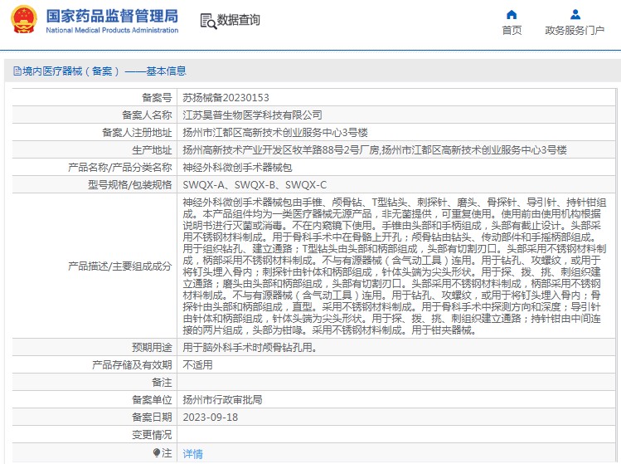Image resolution: width=621 pixels, height=464 pixels.
Task: Click registered address 扬州市江都区高新技术创业服务中心3号楼
Action: pos(275,133)
